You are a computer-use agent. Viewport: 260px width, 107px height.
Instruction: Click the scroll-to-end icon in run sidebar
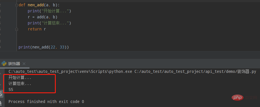pos(1,102)
